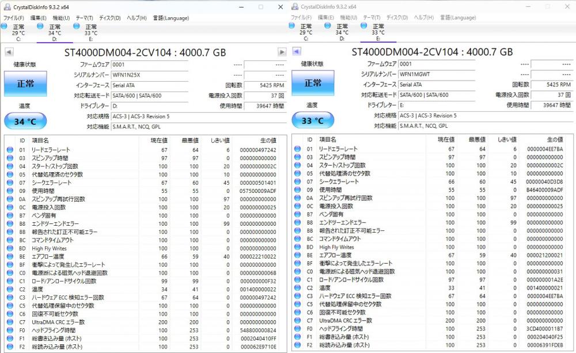Click 33 °C temperature button in right window

click(x=313, y=120)
